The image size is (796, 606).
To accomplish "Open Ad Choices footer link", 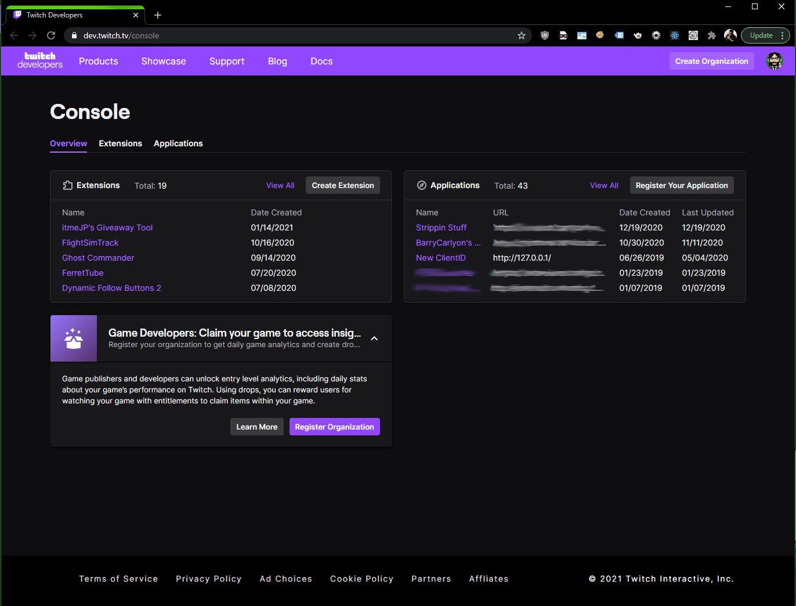I will (286, 579).
